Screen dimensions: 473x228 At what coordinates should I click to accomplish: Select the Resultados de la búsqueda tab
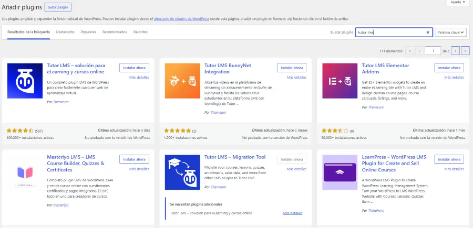pos(28,32)
